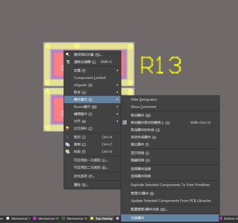Choose Show Comment in the submenu
Viewport: 238px width, 223px height.
pyautogui.click(x=143, y=107)
